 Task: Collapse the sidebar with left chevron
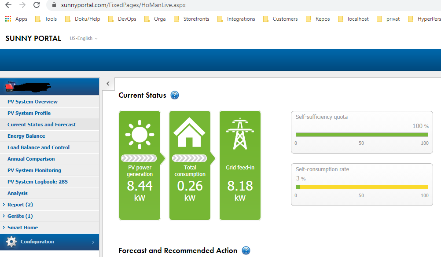tap(108, 84)
